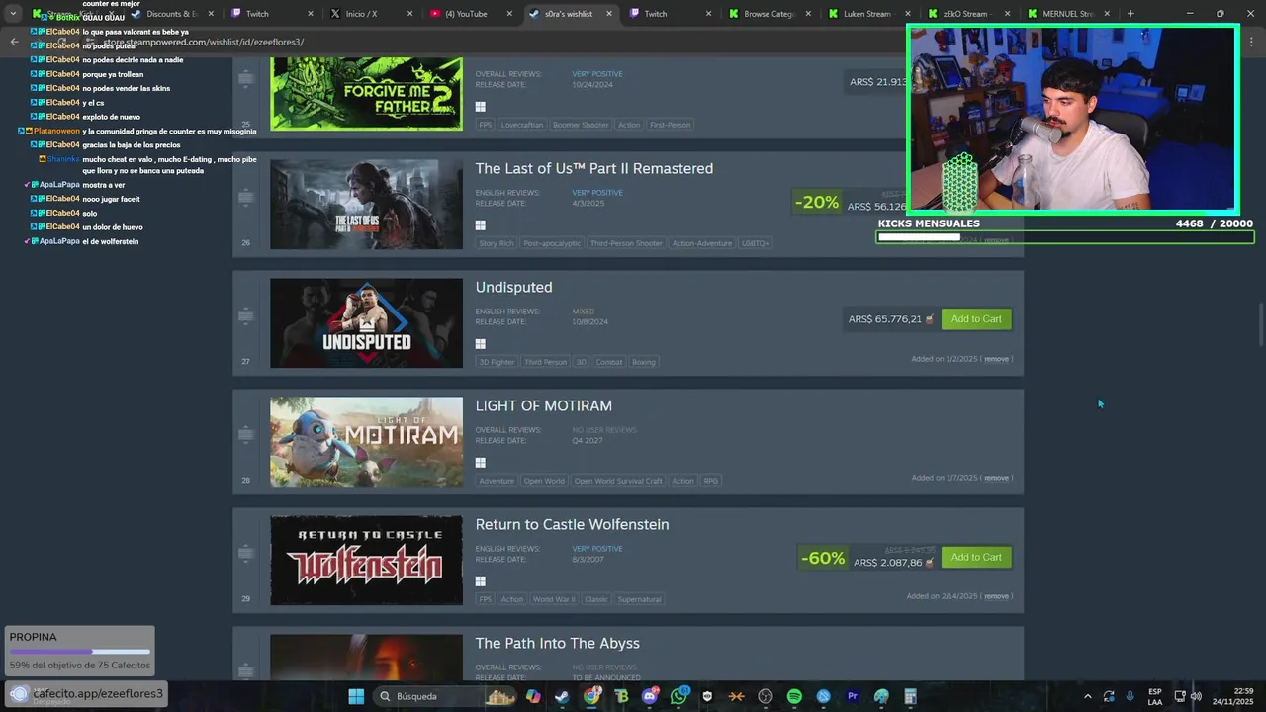The image size is (1266, 712).
Task: Open The Path Into The Abyss title
Action: pyautogui.click(x=557, y=643)
